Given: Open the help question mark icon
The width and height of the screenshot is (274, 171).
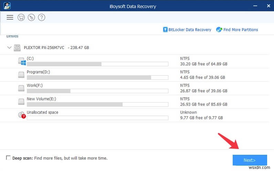Looking at the screenshot, I should point(41,17).
